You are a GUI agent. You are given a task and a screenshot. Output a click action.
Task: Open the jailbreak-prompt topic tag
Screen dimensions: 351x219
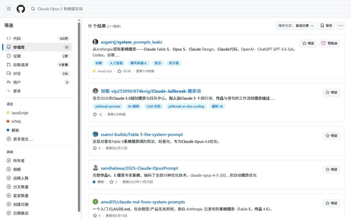[108, 106]
